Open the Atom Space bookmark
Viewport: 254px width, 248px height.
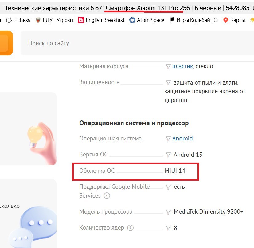click(147, 20)
